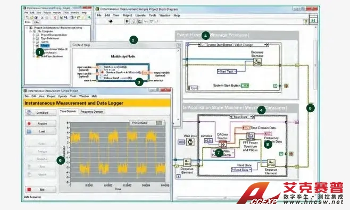The width and height of the screenshot is (350, 210).
Task: Click the Run arrow in block diagram toolbar
Action: pos(111,21)
